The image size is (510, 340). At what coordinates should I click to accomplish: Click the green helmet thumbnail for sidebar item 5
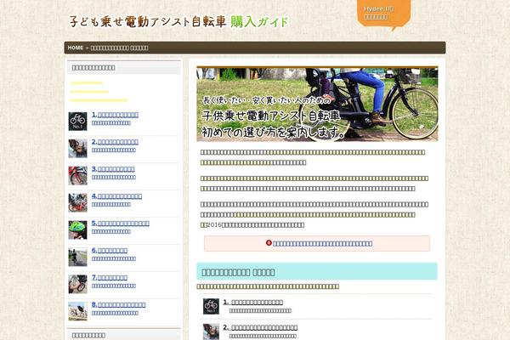(77, 230)
